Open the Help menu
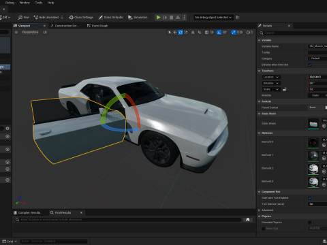The height and width of the screenshot is (245, 327). (x=50, y=3)
